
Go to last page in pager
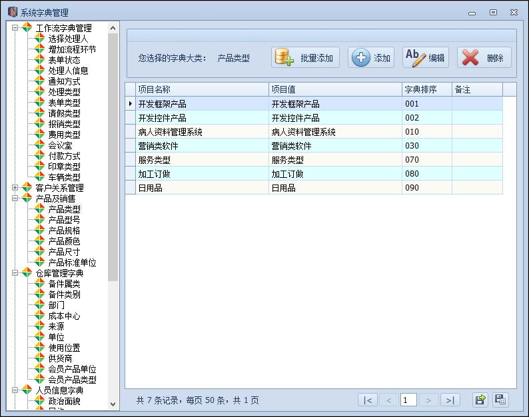450,400
